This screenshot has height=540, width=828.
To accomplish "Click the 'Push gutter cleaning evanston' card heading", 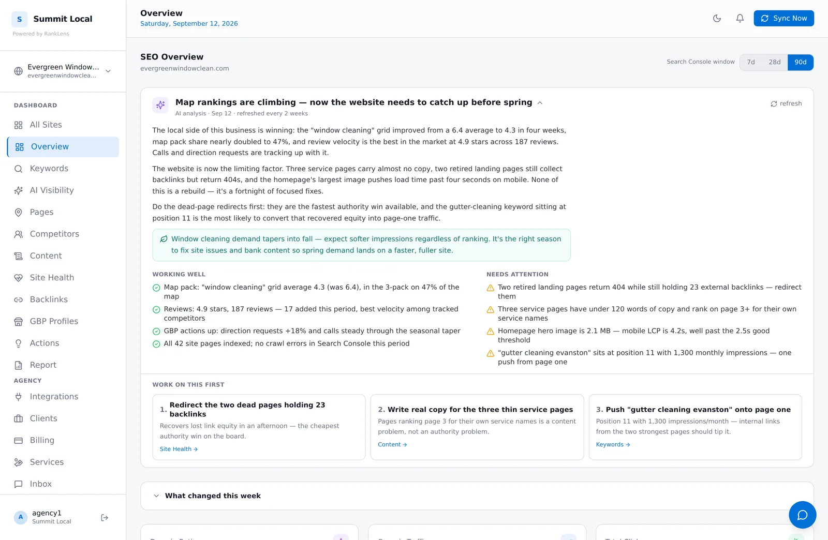I will pos(698,410).
